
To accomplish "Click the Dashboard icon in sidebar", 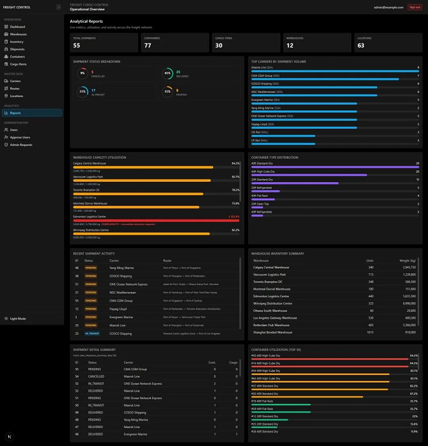I will click(6, 27).
